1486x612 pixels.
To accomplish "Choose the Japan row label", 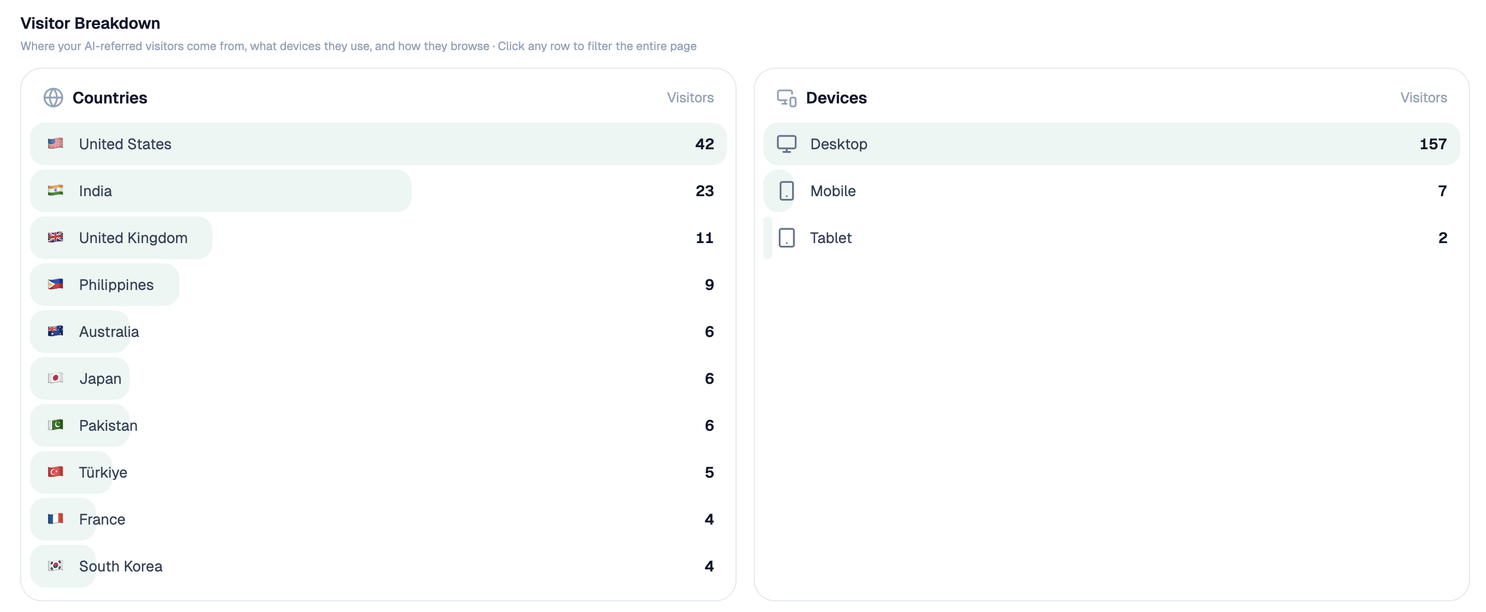I will pyautogui.click(x=100, y=379).
